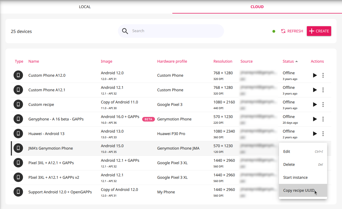Select the Support Android 12.0 + OpenGAPPs device icon
Image resolution: width=342 pixels, height=209 pixels.
coord(18,192)
